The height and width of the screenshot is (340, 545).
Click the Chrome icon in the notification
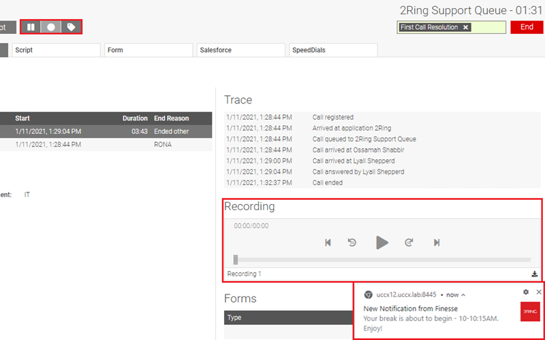tap(368, 295)
